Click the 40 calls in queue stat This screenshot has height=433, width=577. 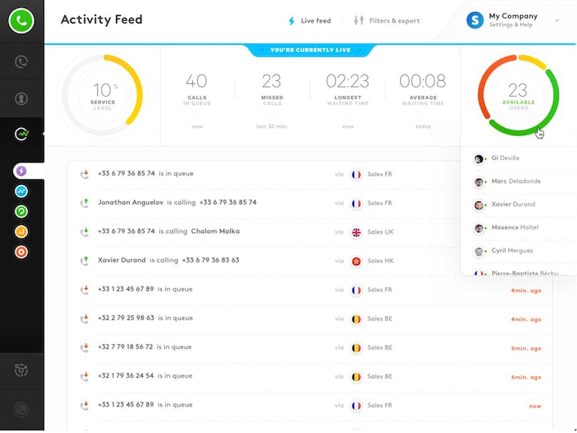pyautogui.click(x=197, y=90)
